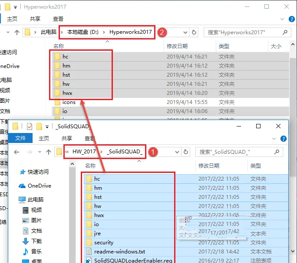
Task: Expand hidden path chevron before HW_2017
Action: point(67,152)
